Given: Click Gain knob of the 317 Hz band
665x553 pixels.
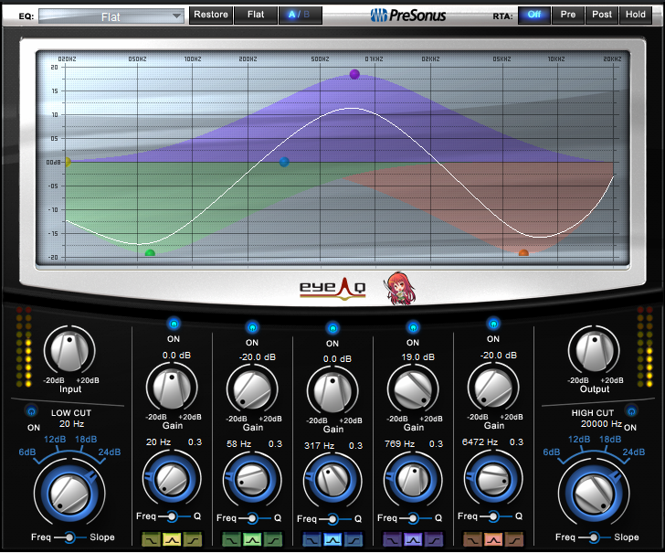Looking at the screenshot, I should (x=332, y=391).
